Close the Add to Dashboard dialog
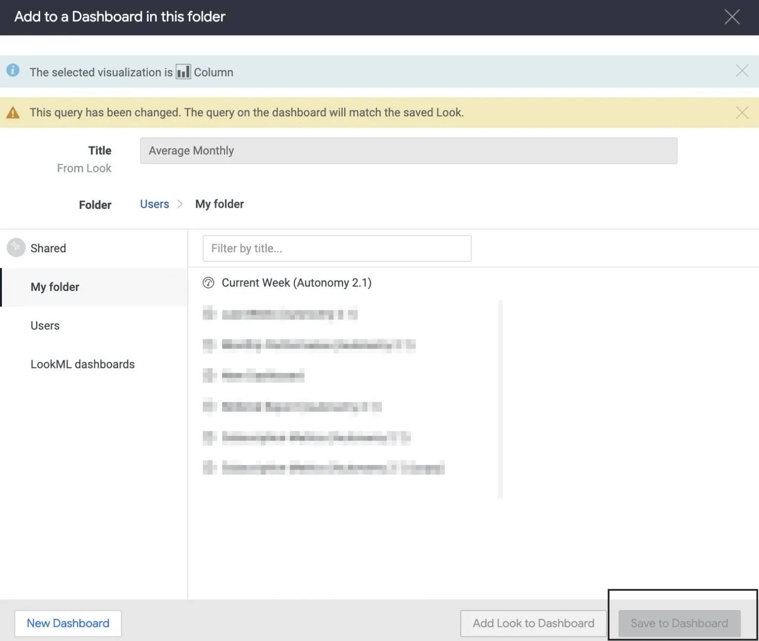 [x=731, y=17]
